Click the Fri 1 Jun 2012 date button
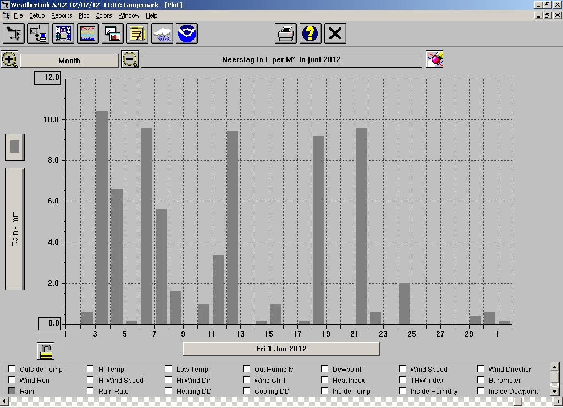563x408 pixels. click(281, 349)
